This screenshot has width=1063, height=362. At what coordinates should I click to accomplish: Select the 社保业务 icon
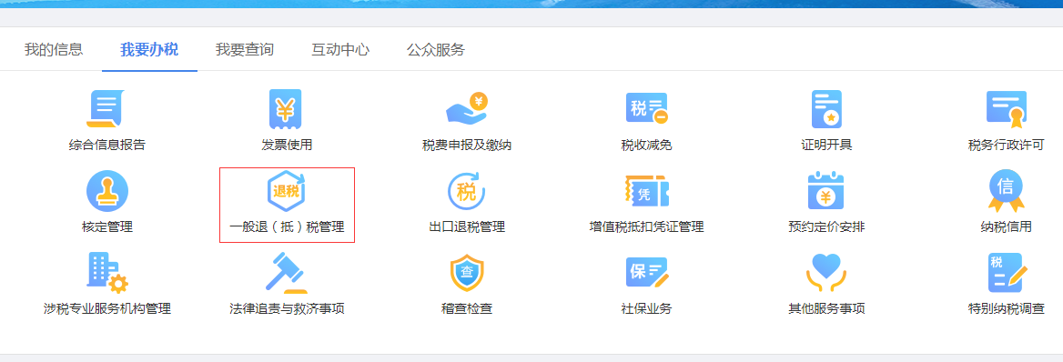[646, 273]
